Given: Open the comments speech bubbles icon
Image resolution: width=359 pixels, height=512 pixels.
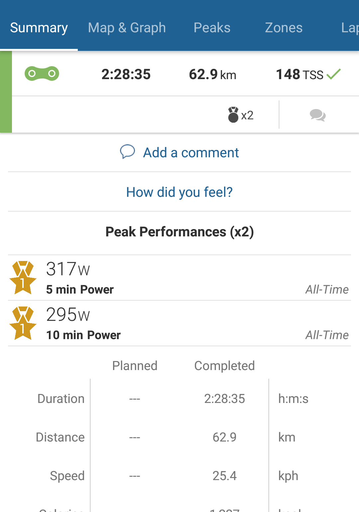Looking at the screenshot, I should [318, 115].
